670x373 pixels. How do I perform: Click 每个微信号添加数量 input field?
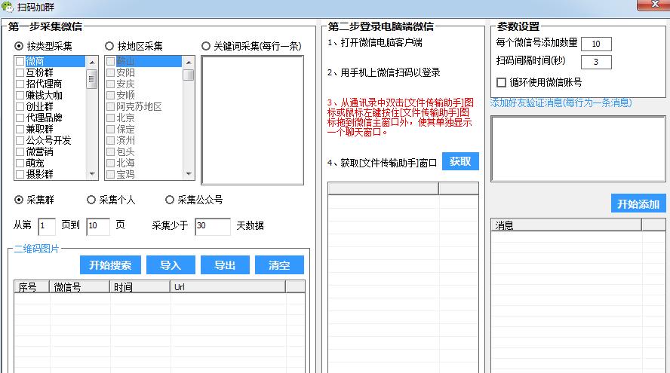click(597, 44)
